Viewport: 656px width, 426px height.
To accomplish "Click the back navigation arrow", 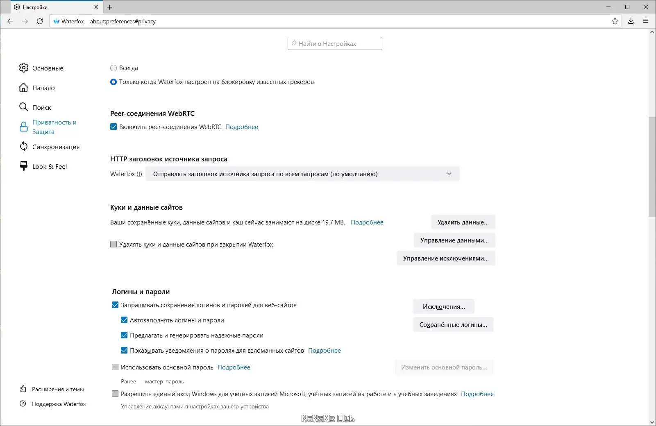I will pyautogui.click(x=10, y=21).
